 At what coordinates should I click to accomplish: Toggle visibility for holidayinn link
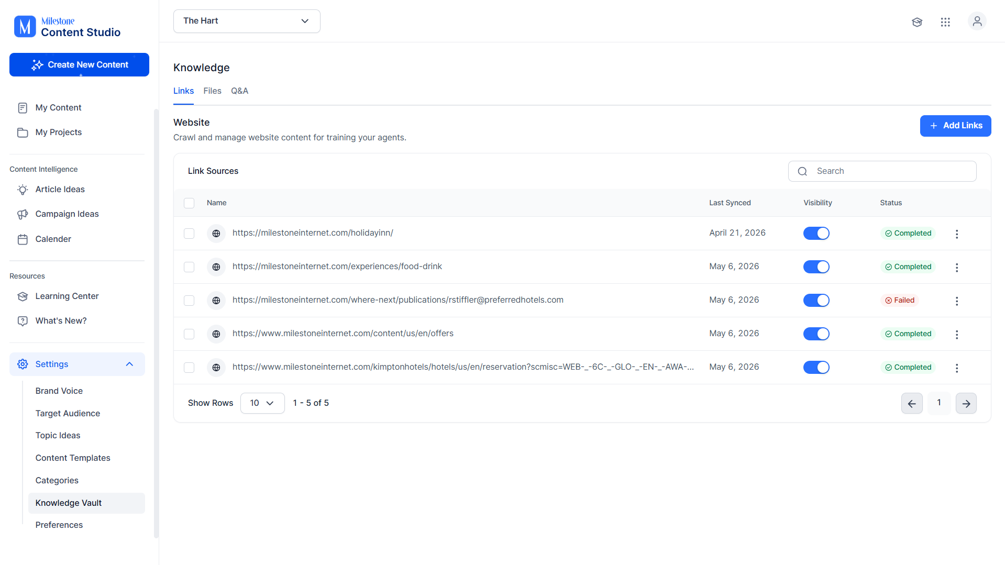click(x=816, y=234)
